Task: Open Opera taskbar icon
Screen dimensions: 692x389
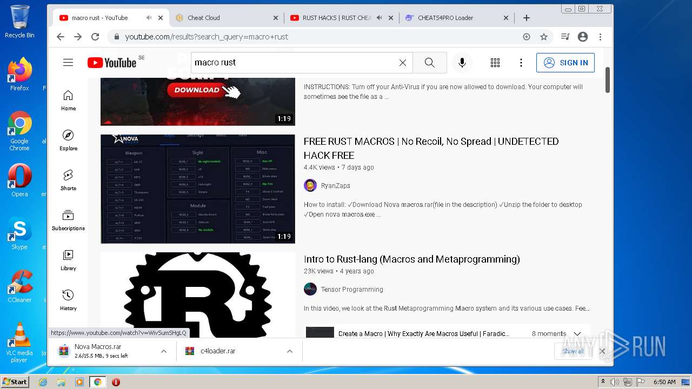Action: [116, 382]
